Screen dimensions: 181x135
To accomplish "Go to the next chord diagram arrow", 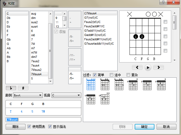I will coord(159,67).
